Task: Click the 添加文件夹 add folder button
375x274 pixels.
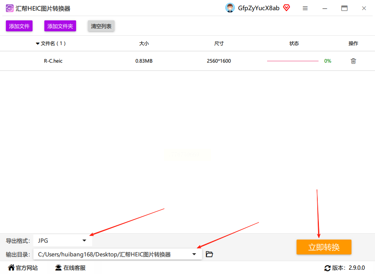Action: [x=60, y=26]
